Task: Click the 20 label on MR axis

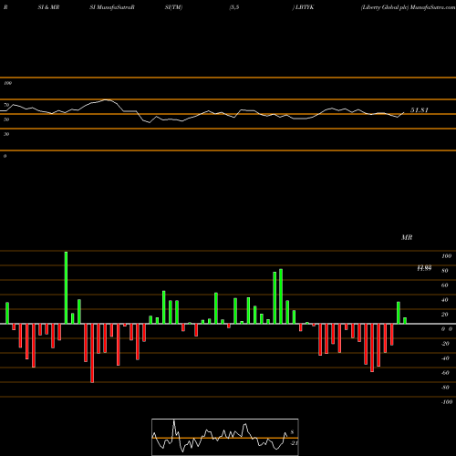Action: (x=445, y=315)
